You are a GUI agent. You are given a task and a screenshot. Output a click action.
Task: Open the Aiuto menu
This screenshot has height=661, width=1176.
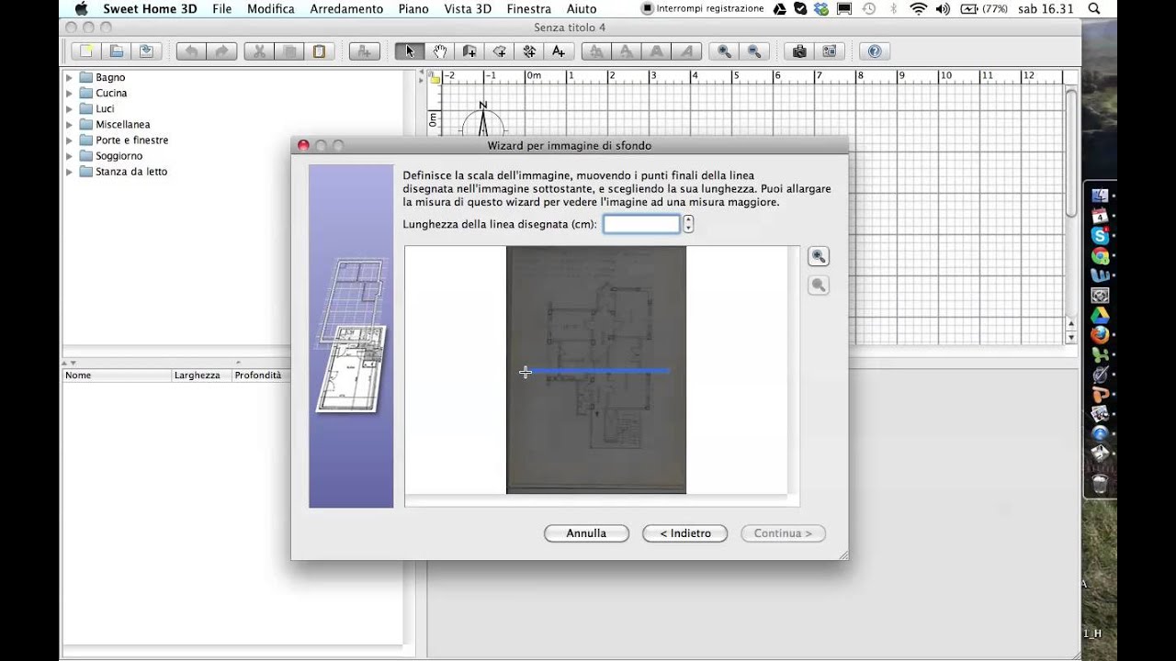tap(582, 9)
